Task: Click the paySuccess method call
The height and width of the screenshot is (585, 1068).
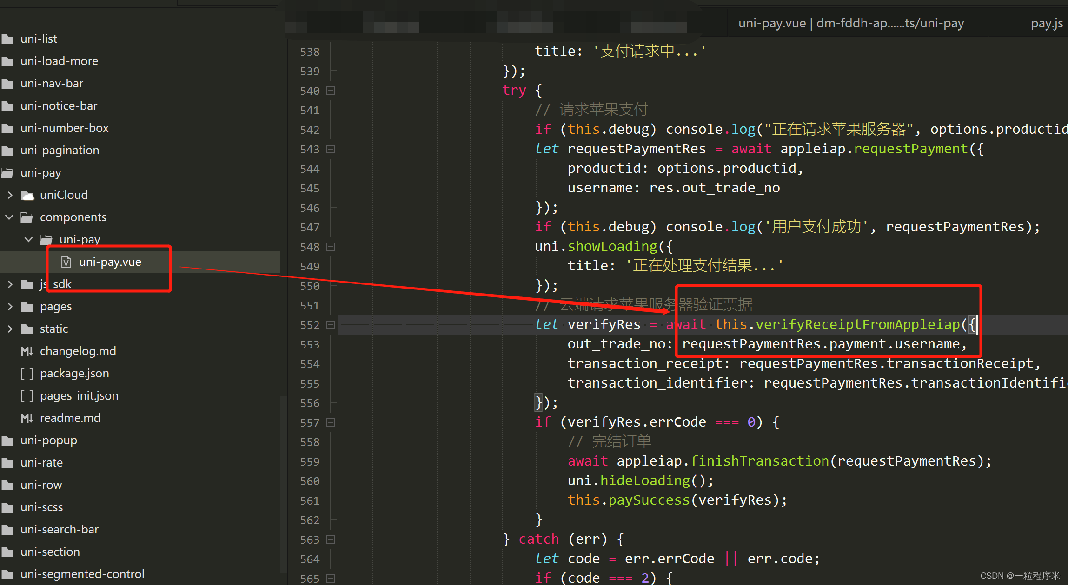Action: click(649, 500)
